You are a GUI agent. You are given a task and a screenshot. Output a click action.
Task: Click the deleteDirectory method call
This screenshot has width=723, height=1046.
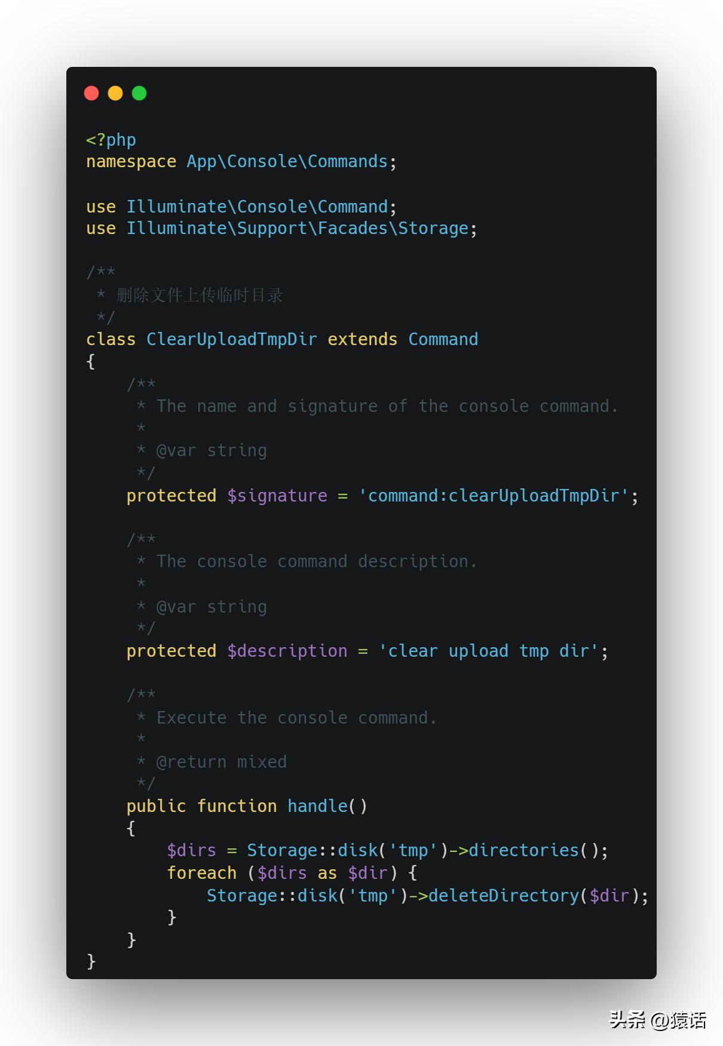pos(503,896)
